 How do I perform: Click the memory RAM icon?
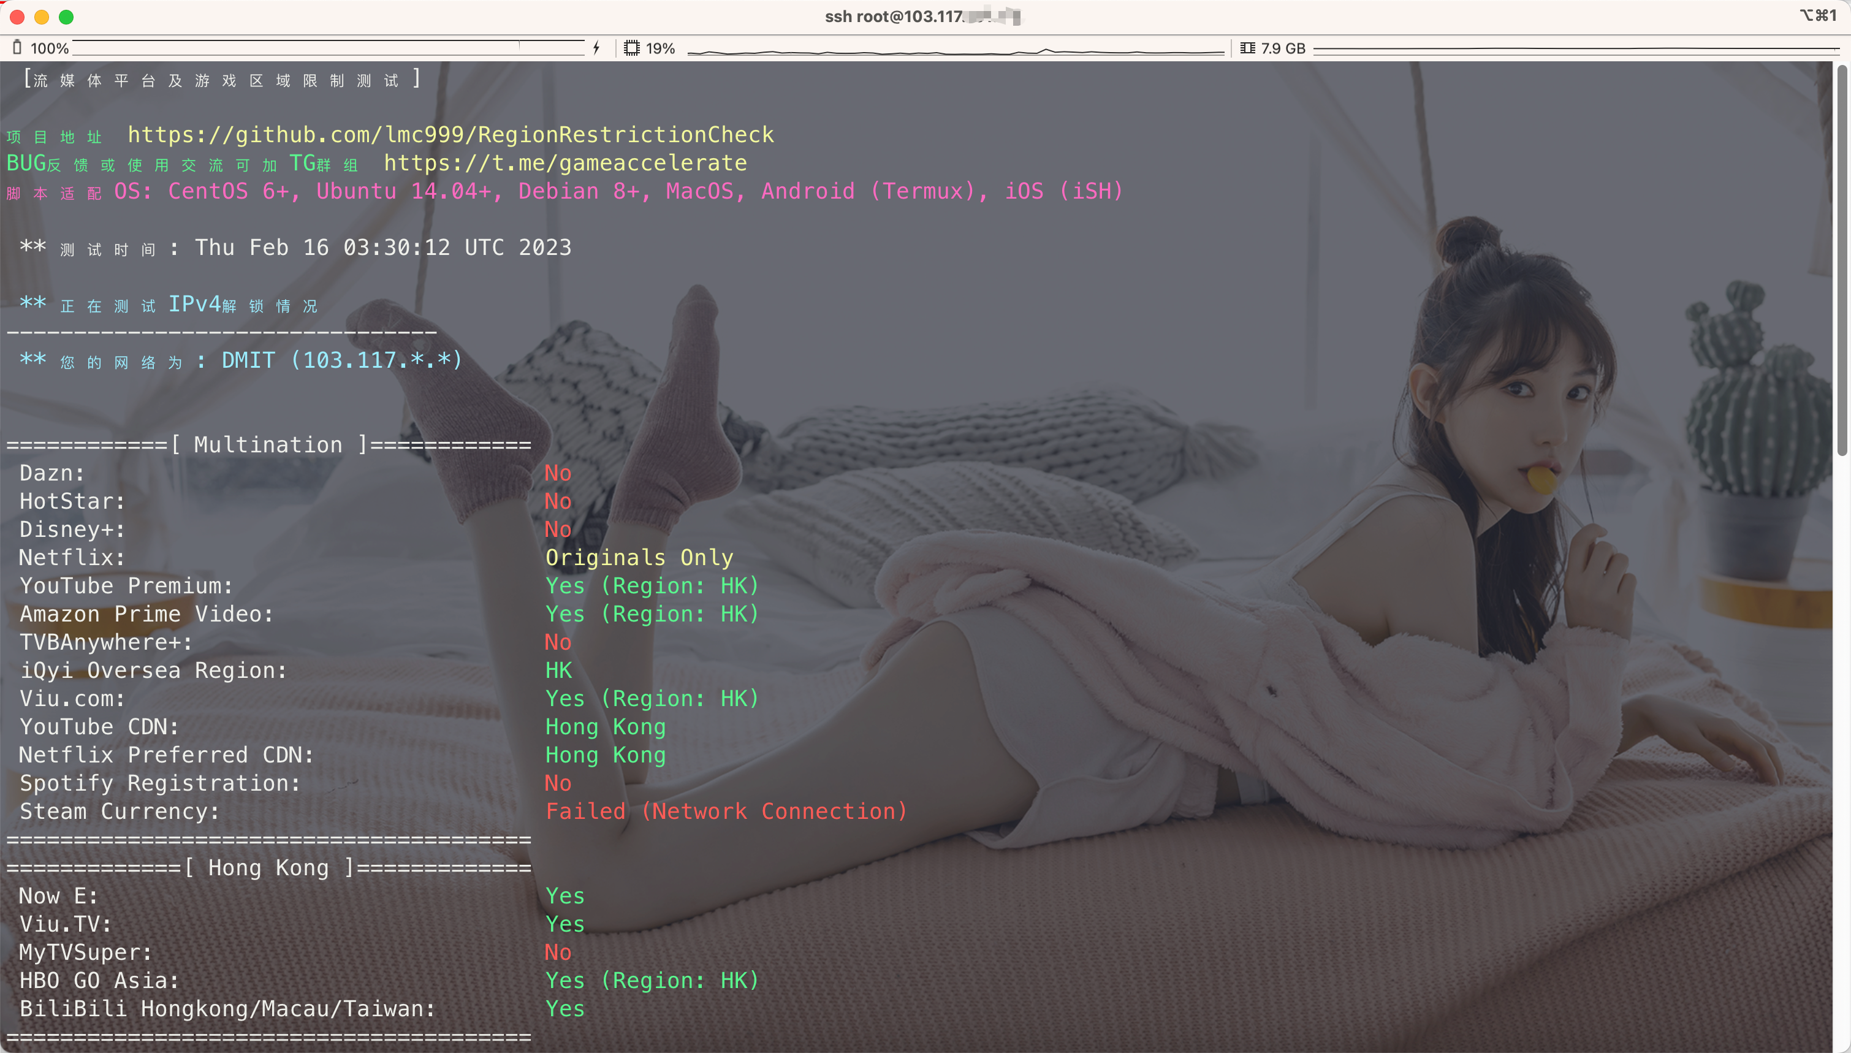[x=1248, y=48]
